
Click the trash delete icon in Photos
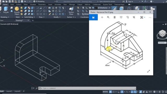[x=115, y=17]
